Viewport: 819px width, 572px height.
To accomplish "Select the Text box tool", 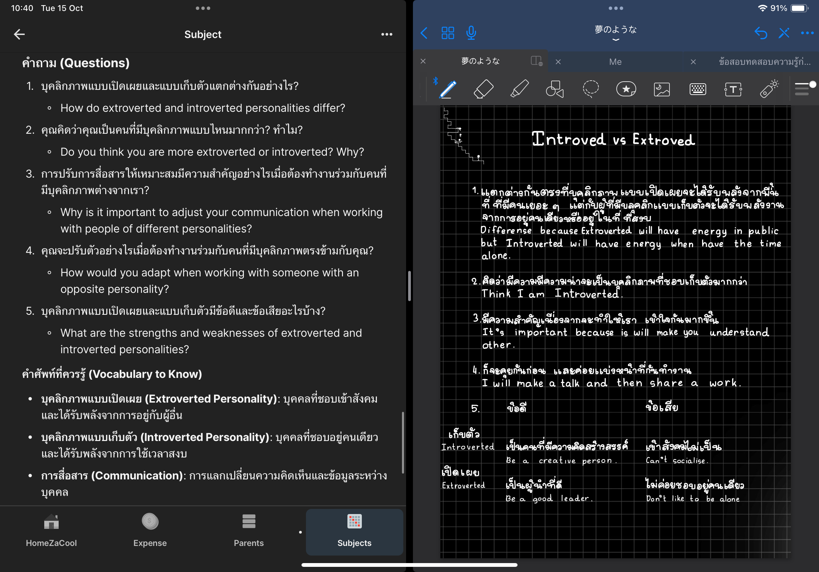I will coord(733,89).
